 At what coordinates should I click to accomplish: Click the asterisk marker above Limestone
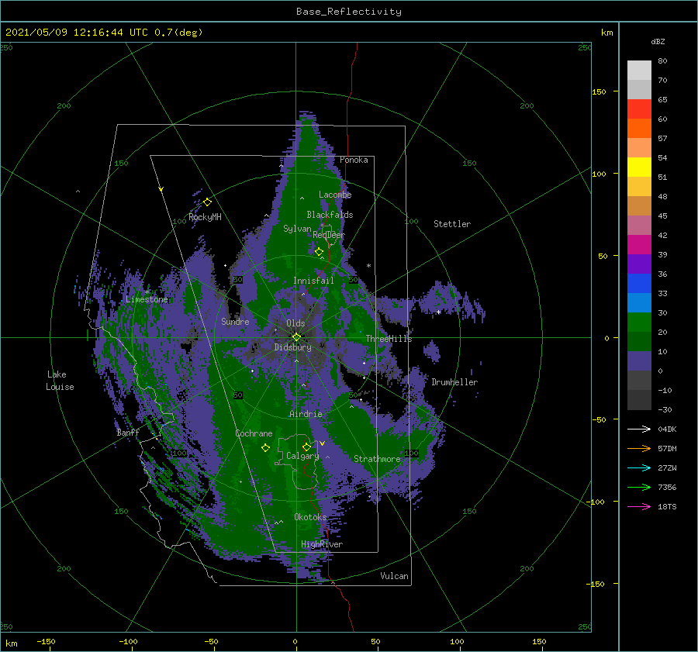pyautogui.click(x=147, y=292)
